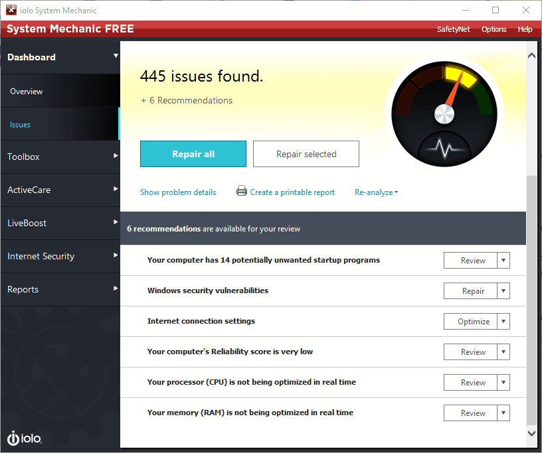The width and height of the screenshot is (542, 453).
Task: Open the LiveBoost section
Action: [x=60, y=223]
